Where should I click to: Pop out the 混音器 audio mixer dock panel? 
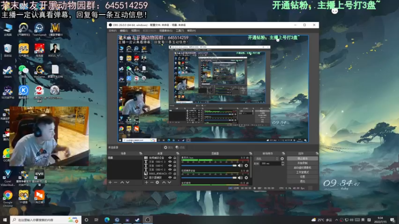click(x=250, y=153)
